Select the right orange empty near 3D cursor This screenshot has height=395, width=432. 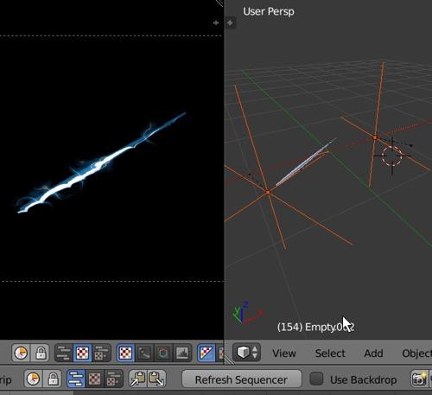point(375,137)
